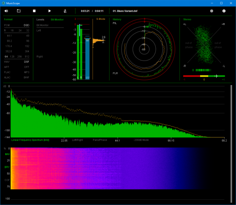Click the vertical scrollbar on the right
The height and width of the screenshot is (205, 236).
click(x=231, y=144)
